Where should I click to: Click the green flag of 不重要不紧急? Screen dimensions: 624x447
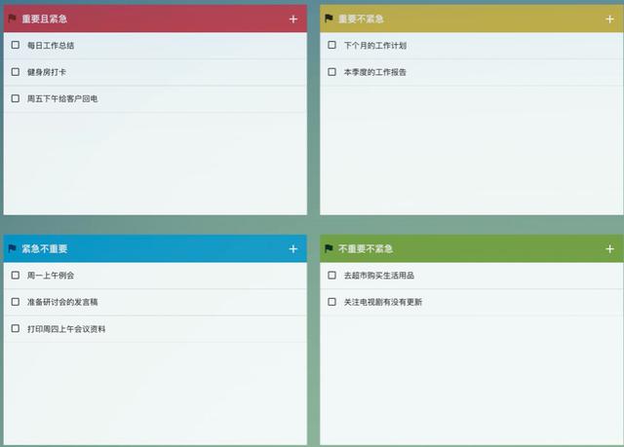329,248
